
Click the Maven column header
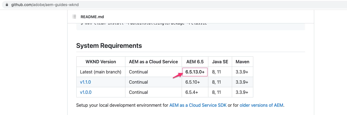point(242,62)
